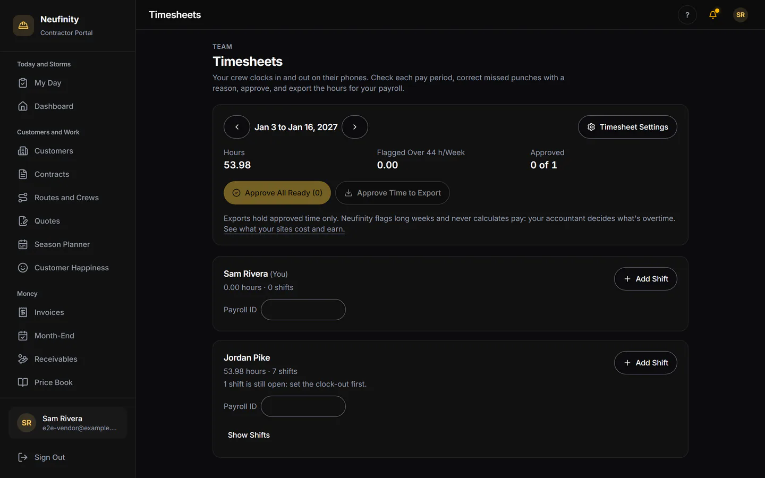The image size is (765, 478).
Task: Focus Sam Rivera's Payroll ID field
Action: (303, 310)
